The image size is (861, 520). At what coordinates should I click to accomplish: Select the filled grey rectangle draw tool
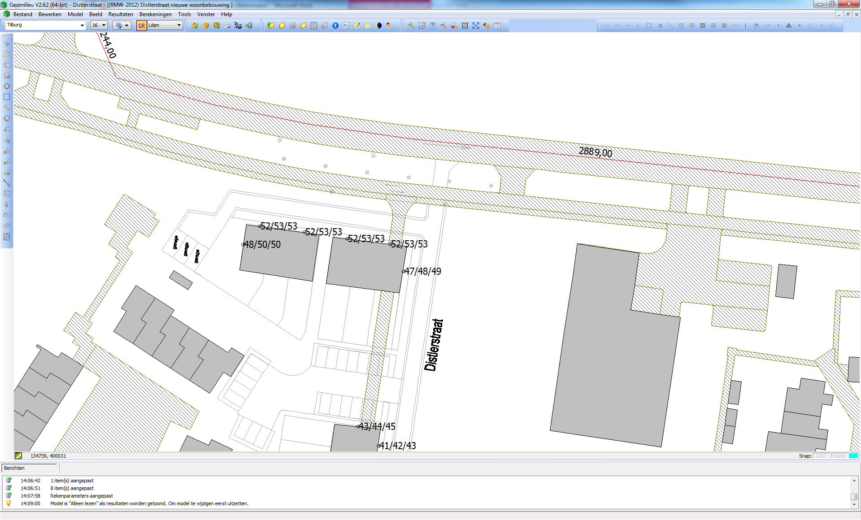coord(703,26)
